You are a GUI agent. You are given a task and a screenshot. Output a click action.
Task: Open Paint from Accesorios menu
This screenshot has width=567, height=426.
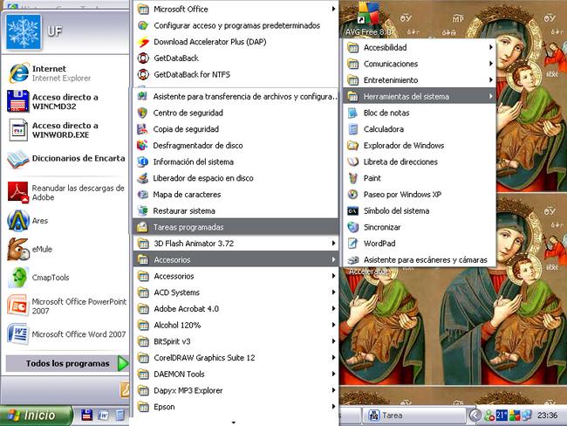coord(372,178)
